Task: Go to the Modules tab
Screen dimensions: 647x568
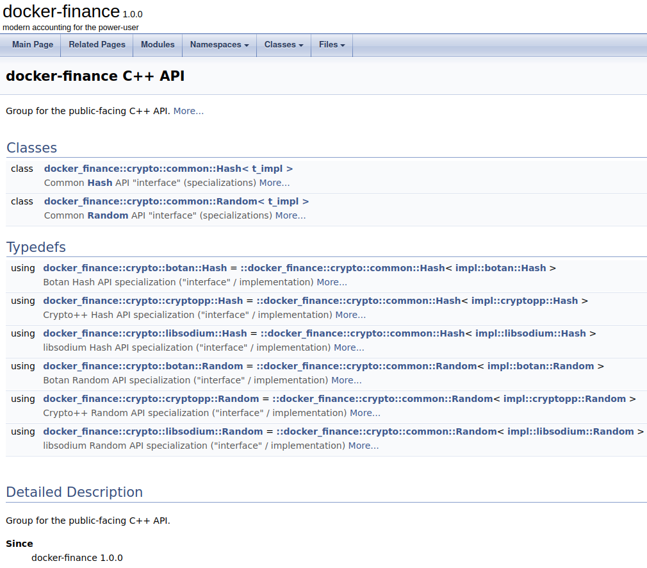Action: (158, 45)
